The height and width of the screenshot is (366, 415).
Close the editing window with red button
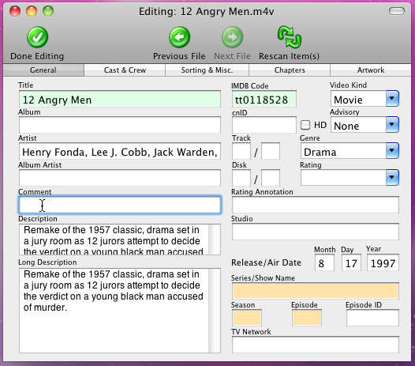(x=15, y=11)
